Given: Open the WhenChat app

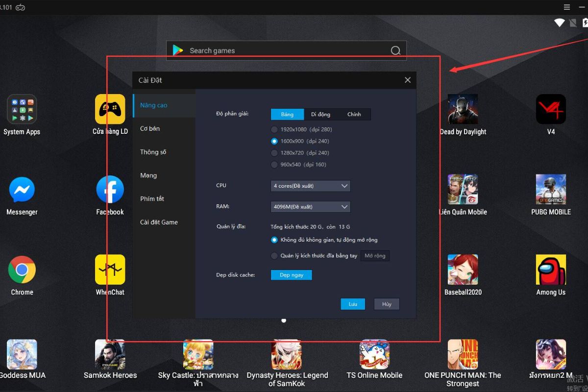Looking at the screenshot, I should [110, 269].
